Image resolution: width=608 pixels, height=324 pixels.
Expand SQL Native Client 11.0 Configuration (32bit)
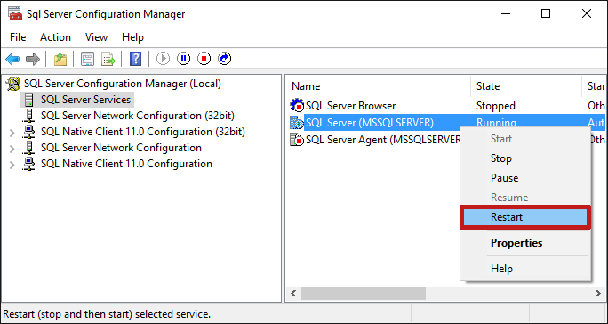point(12,133)
